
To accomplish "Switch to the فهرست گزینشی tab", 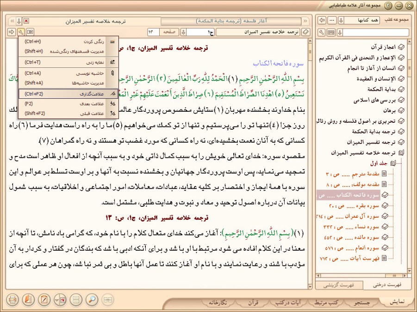I will 339,285.
